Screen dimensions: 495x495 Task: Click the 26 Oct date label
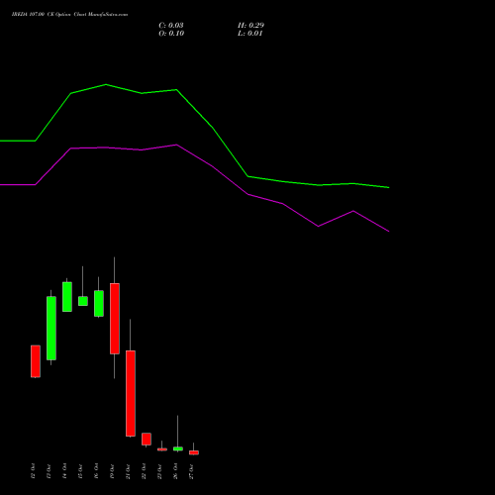tap(175, 471)
